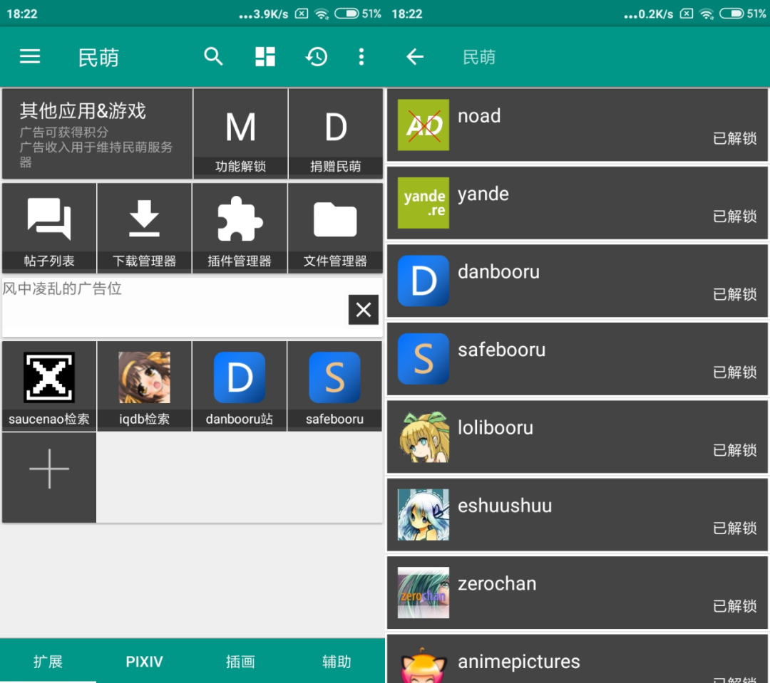Launch iqdb检索 tile
The image size is (770, 683).
click(x=144, y=386)
